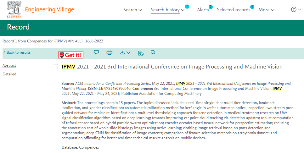Click the Get it! button
304x153 pixels.
pyautogui.click(x=71, y=55)
